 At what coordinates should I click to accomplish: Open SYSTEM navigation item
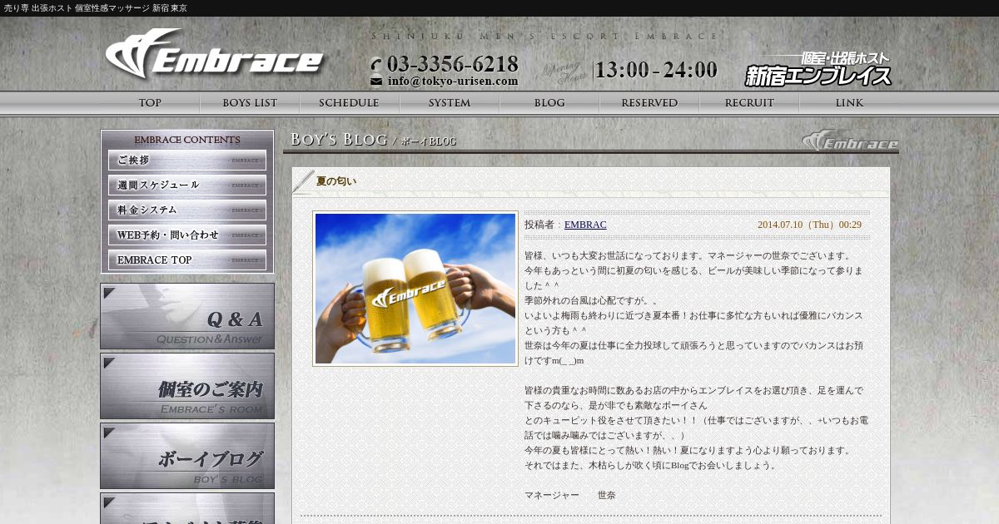tap(450, 103)
